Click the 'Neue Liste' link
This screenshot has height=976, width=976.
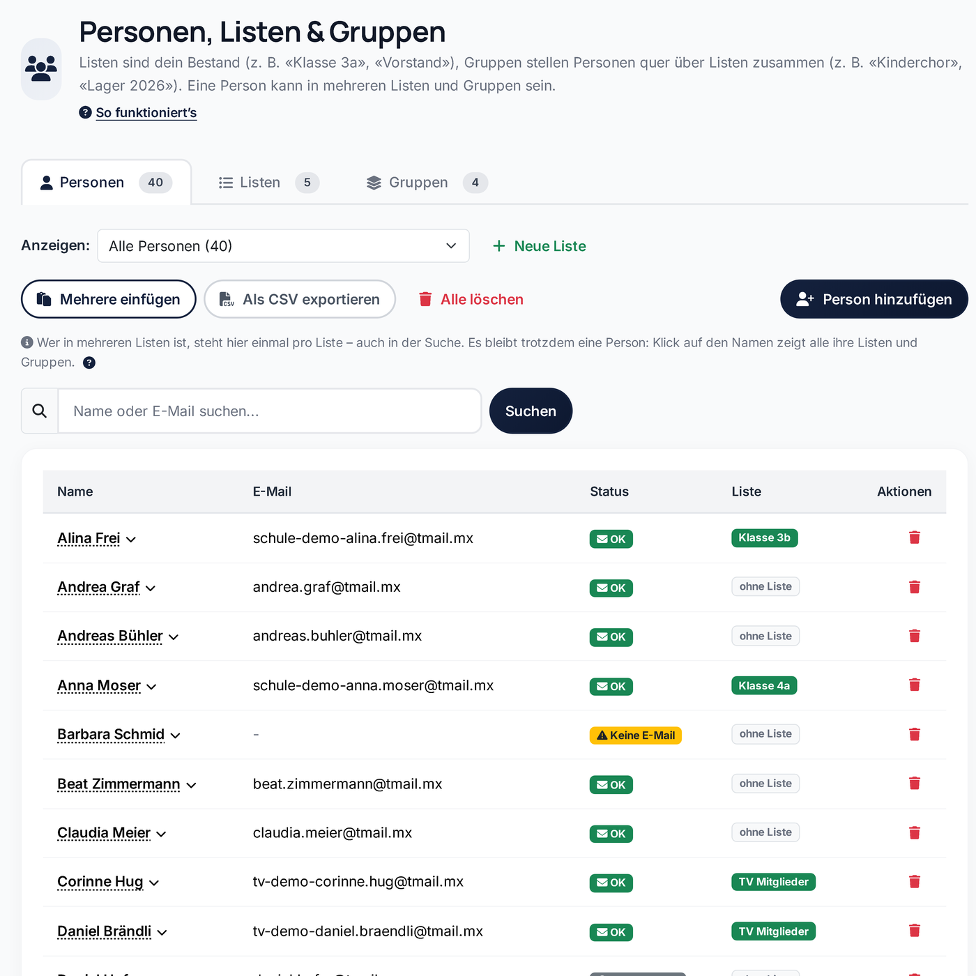539,246
